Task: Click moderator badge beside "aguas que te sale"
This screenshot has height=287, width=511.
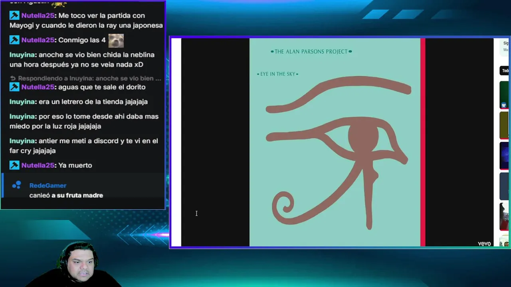Action: pyautogui.click(x=14, y=87)
